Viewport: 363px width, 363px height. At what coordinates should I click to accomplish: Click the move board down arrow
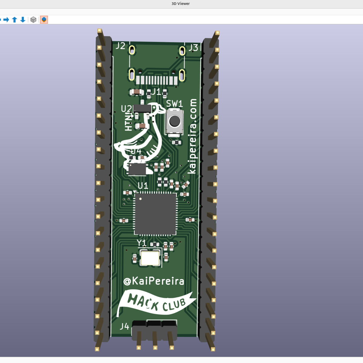(23, 20)
